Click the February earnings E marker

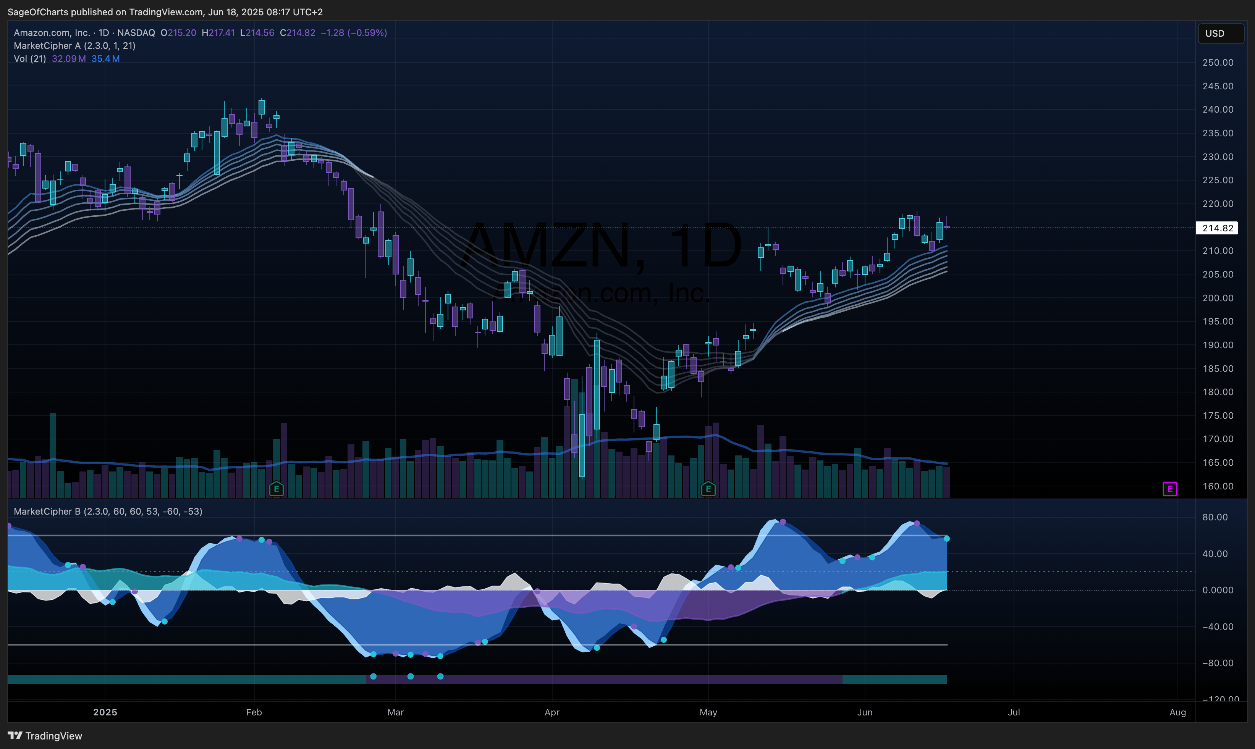(276, 489)
